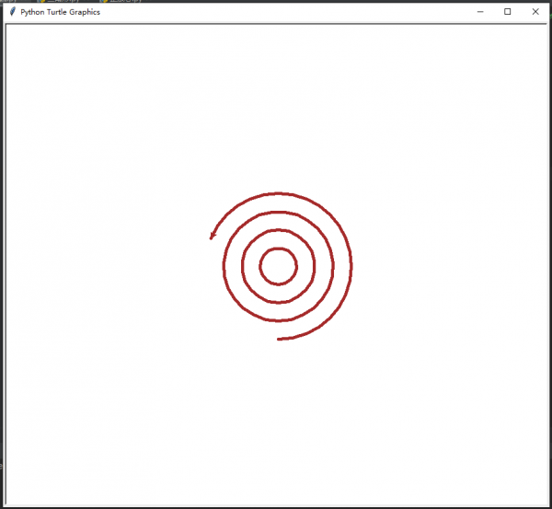This screenshot has width=552, height=509.
Task: Minimize the Python Turtle Graphics window
Action: pyautogui.click(x=479, y=12)
